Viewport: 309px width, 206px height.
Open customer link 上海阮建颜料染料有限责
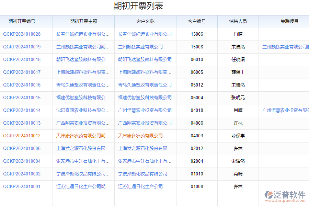coord(145,72)
